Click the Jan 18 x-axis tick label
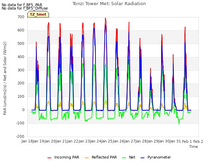This screenshot has height=164, width=219. click(27, 141)
